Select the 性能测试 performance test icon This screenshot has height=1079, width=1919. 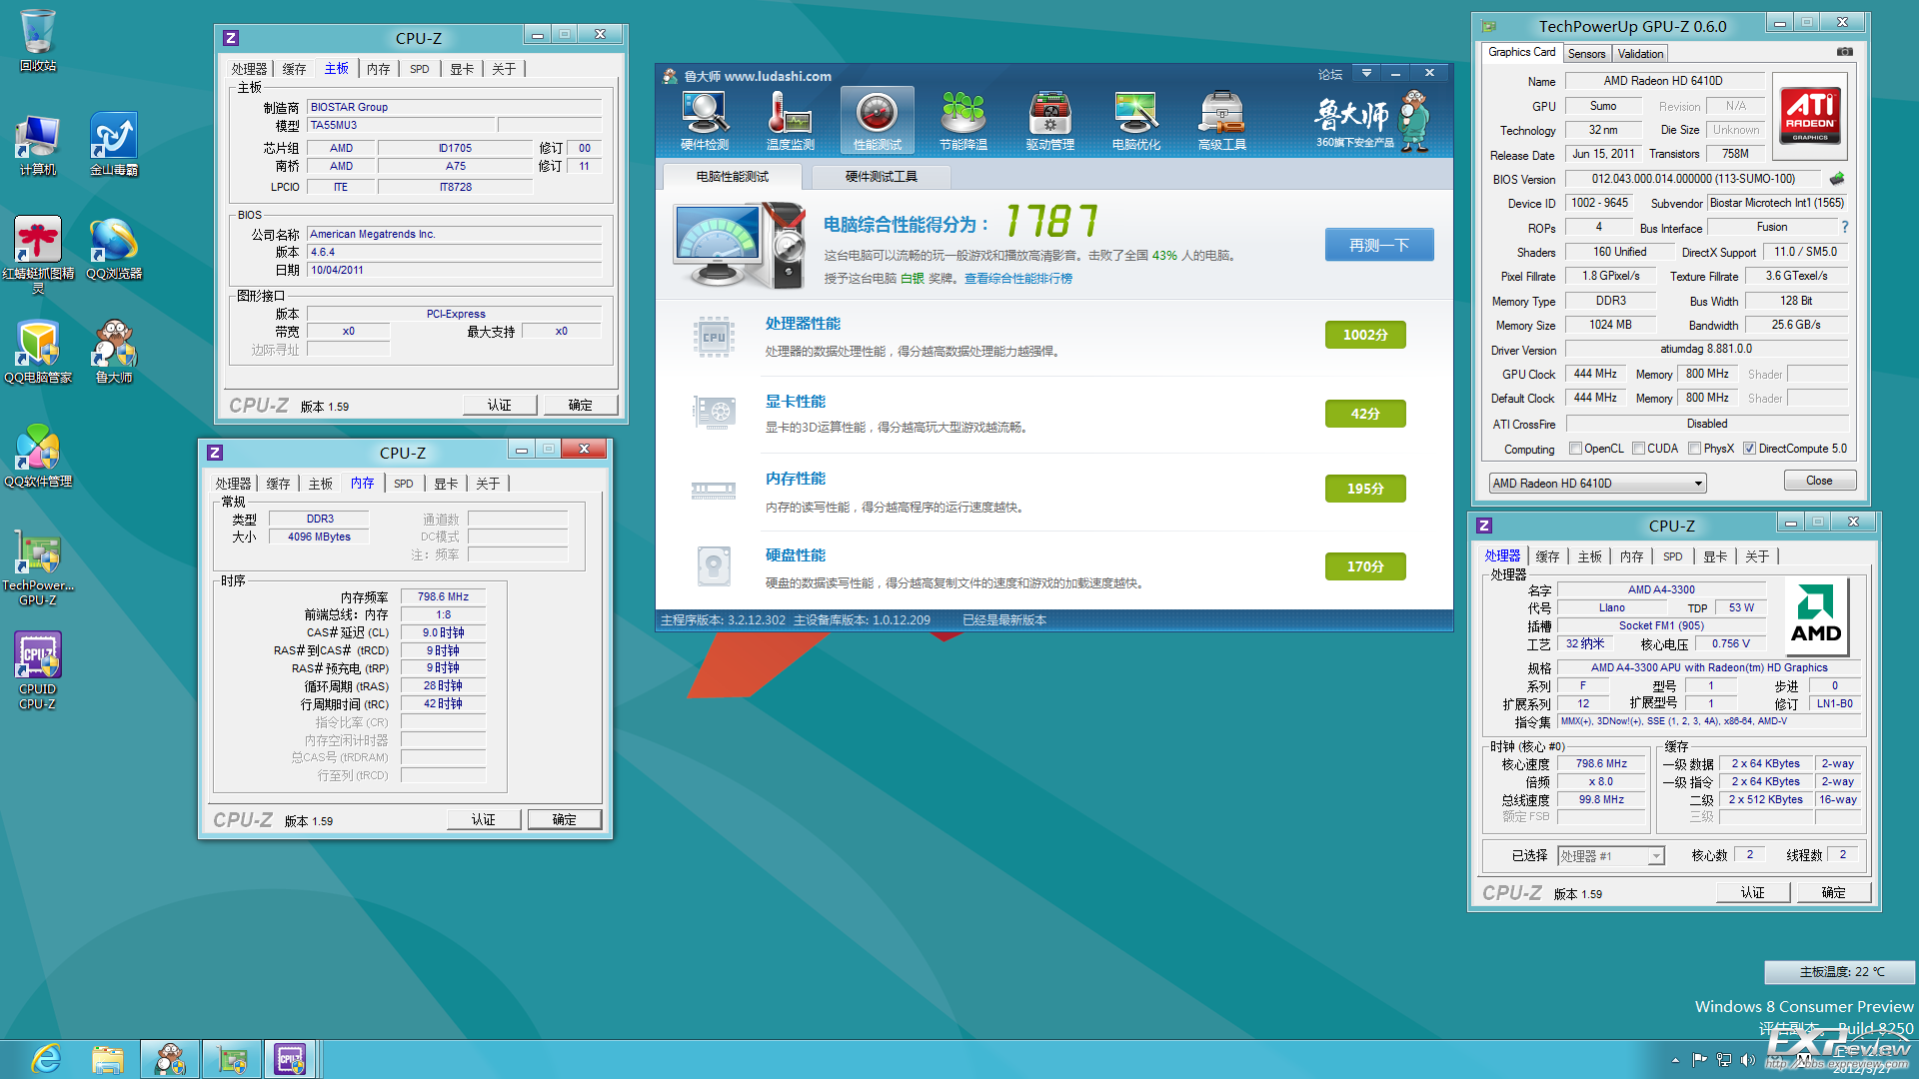(878, 120)
